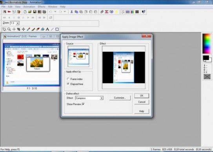
Task: Open the Effects menu
Action: pos(42,7)
